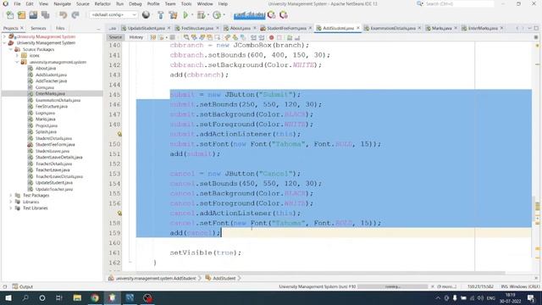Click Stop Macro Recording square icon
Screen dimensions: 542x305
pyautogui.click(x=279, y=37)
